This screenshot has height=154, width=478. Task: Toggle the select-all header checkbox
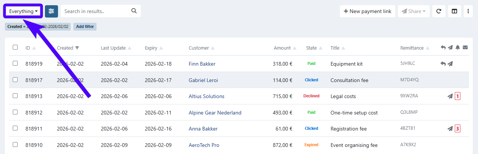click(x=15, y=47)
